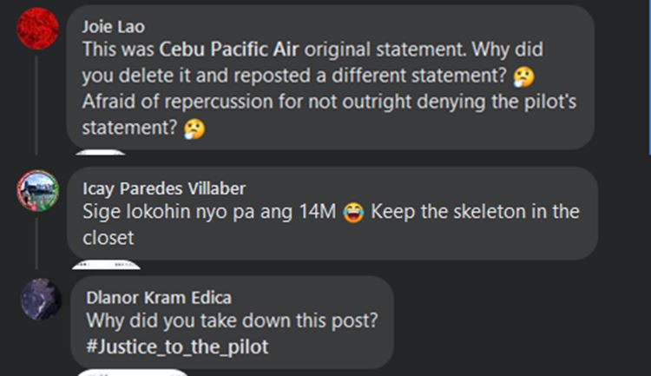
Task: Click 'Why did you take down this post?' text
Action: coord(232,320)
